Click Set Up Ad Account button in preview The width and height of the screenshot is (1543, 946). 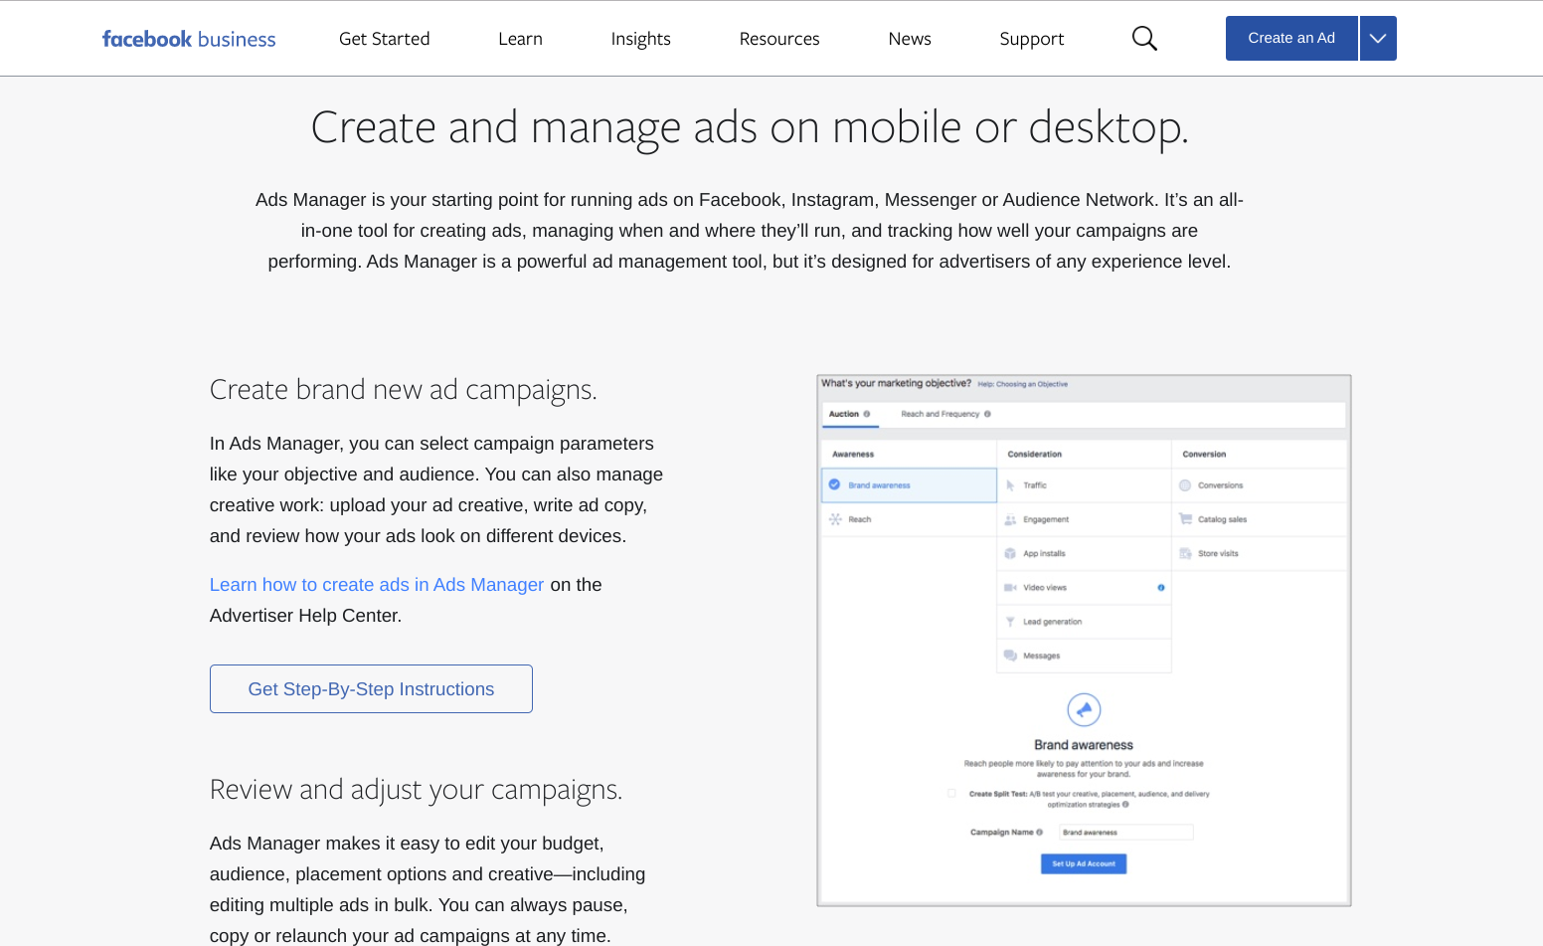tap(1084, 864)
